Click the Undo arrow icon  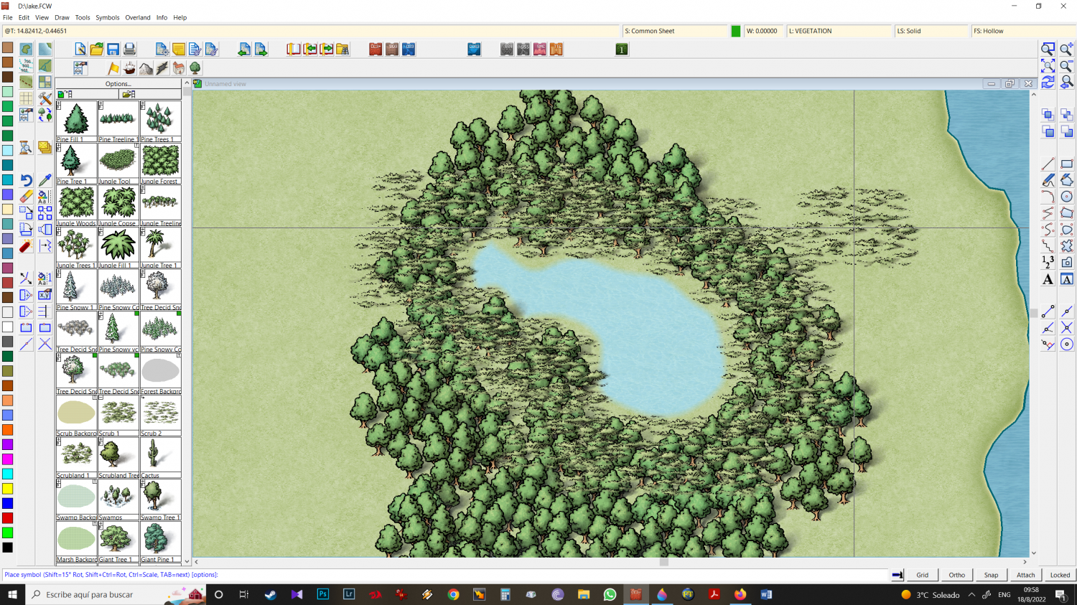point(26,181)
